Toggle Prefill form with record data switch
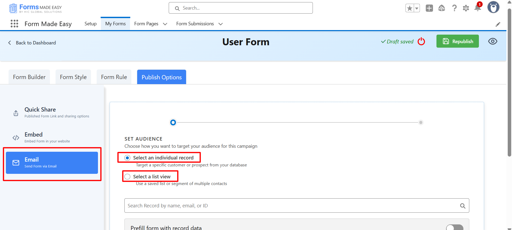Screen dimensions: 512x230 [454, 227]
